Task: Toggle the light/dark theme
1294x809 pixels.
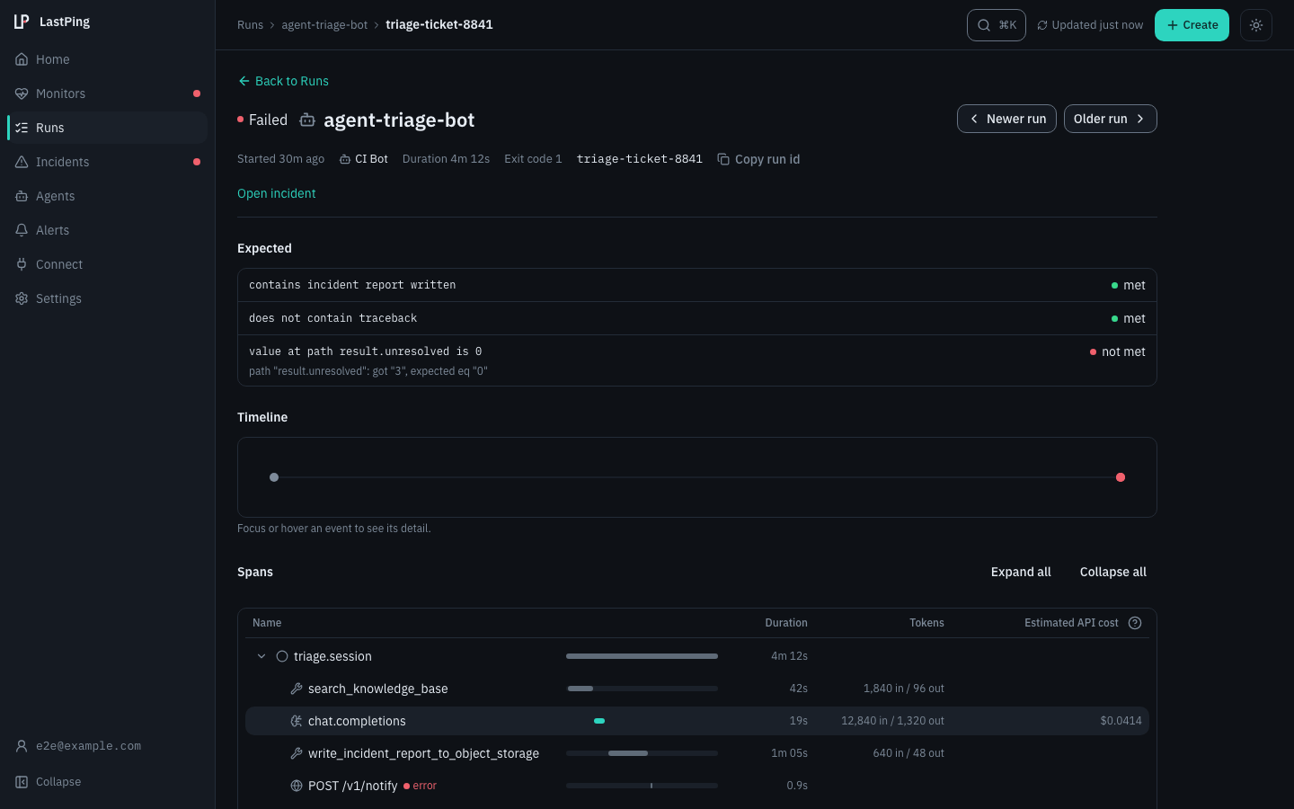Action: (x=1256, y=25)
